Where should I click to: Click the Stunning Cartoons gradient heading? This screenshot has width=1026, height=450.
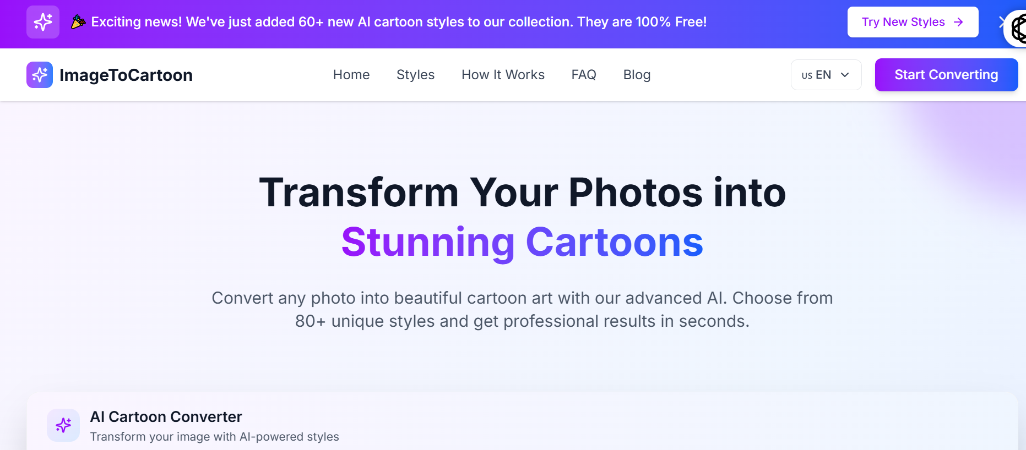point(522,243)
